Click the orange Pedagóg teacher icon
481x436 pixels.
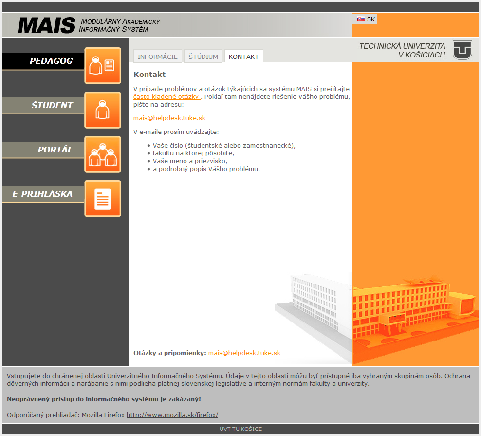(x=103, y=65)
